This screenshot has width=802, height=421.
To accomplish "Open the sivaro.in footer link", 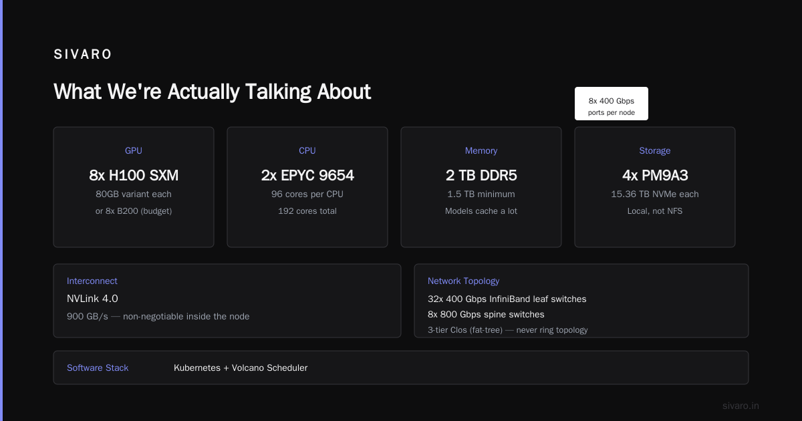I will coord(741,406).
